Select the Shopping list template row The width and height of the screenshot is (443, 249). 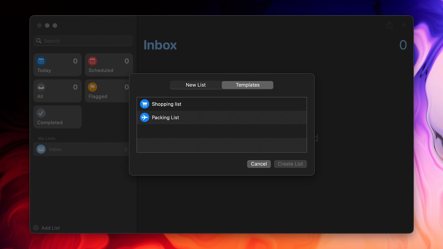[221, 104]
